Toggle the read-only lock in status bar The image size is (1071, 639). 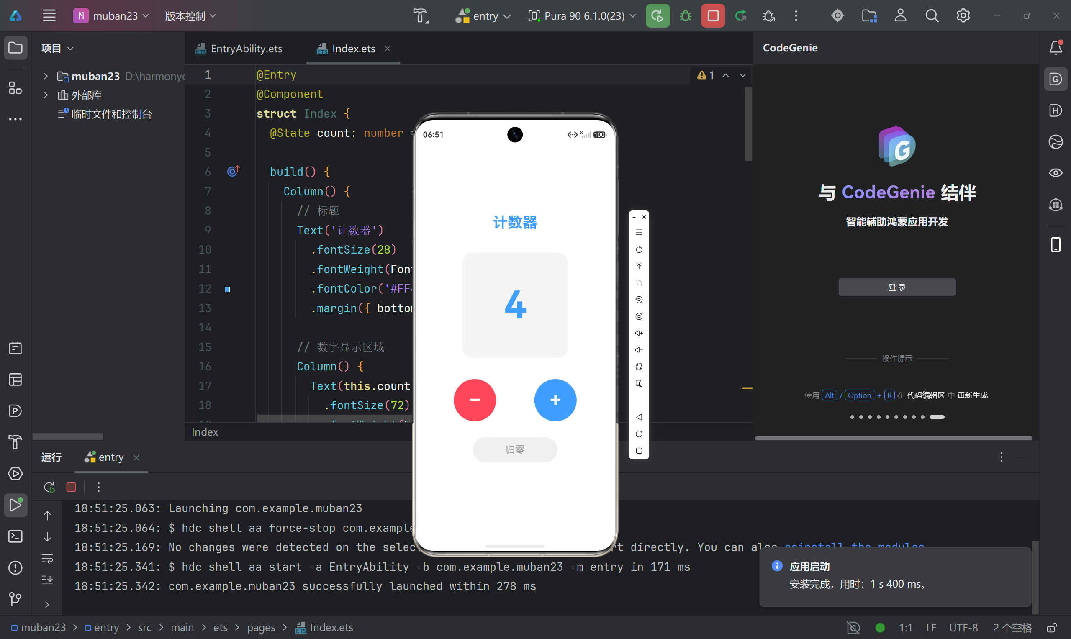(x=1052, y=628)
